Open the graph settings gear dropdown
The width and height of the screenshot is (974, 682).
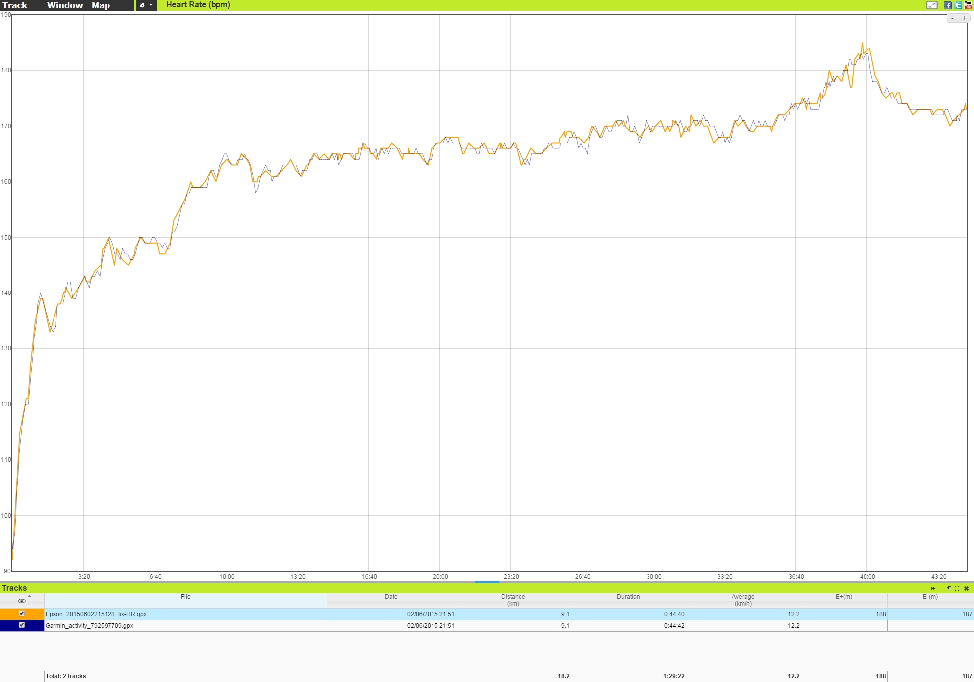[x=146, y=5]
